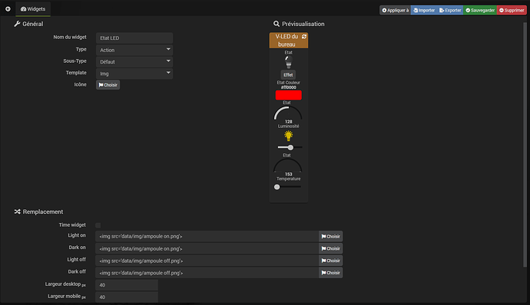The width and height of the screenshot is (530, 305).
Task: Delete widget with Supprimer button
Action: 512,10
